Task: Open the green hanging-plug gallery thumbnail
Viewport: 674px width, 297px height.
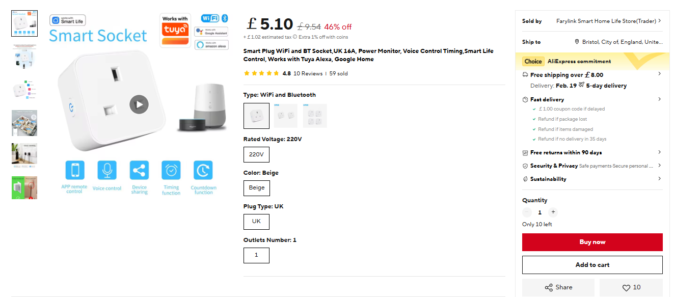Action: click(x=23, y=187)
